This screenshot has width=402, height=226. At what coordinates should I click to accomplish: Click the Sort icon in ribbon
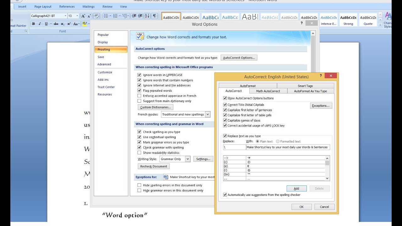(147, 16)
